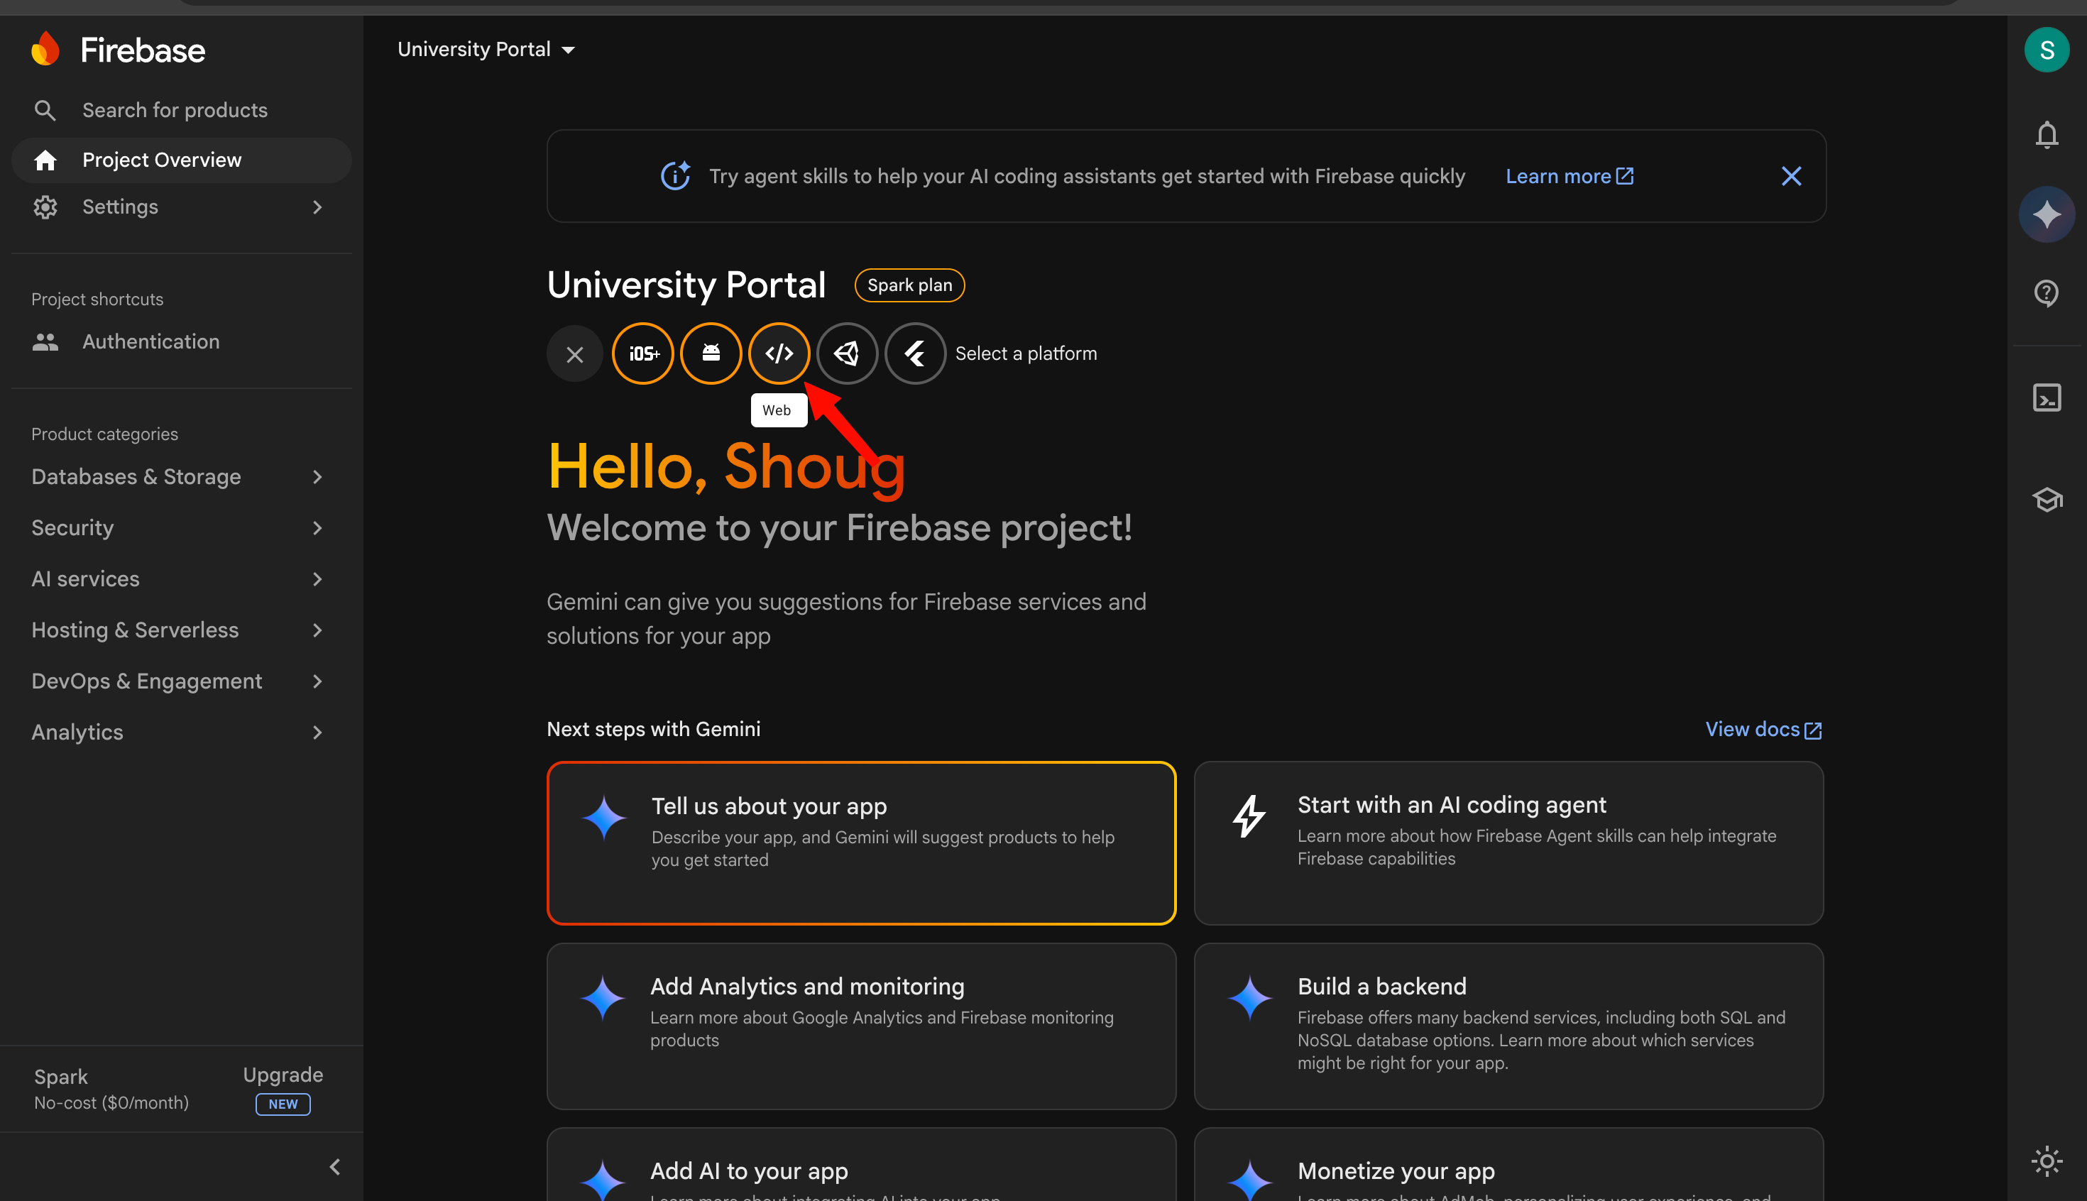Click the Authentication people icon
Screen dimensions: 2087x1201
pyautogui.click(x=45, y=341)
